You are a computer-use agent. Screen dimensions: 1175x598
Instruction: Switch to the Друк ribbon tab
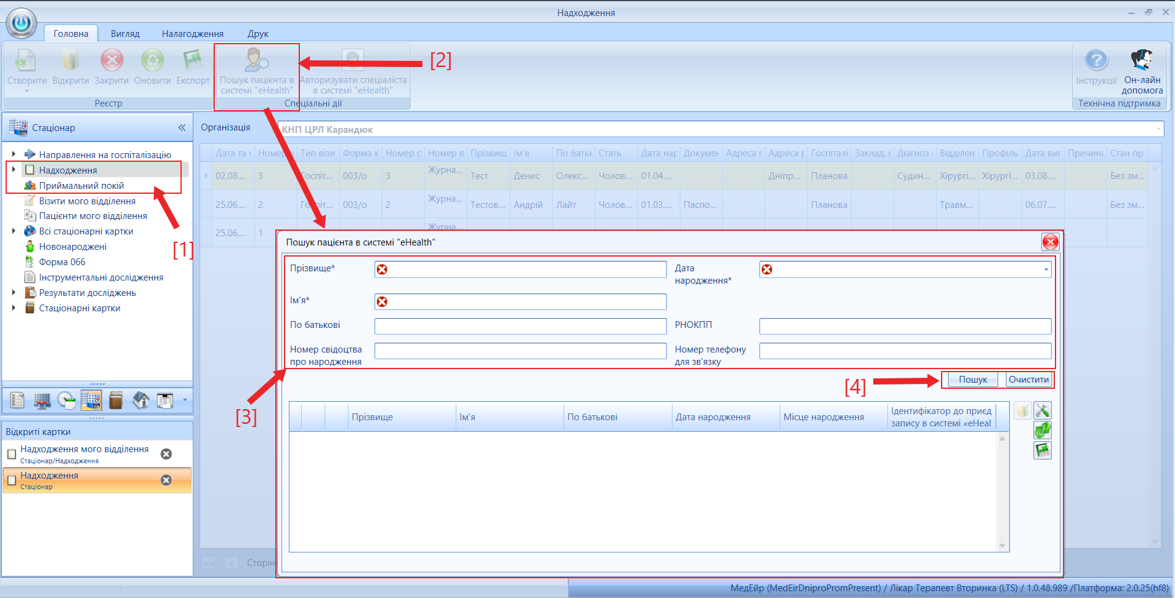pos(258,34)
